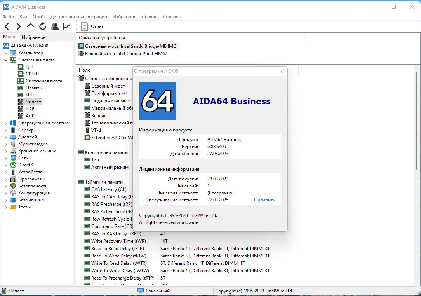Select Северный мост: Intel Sandy Bridge-MB IMC

click(127, 46)
